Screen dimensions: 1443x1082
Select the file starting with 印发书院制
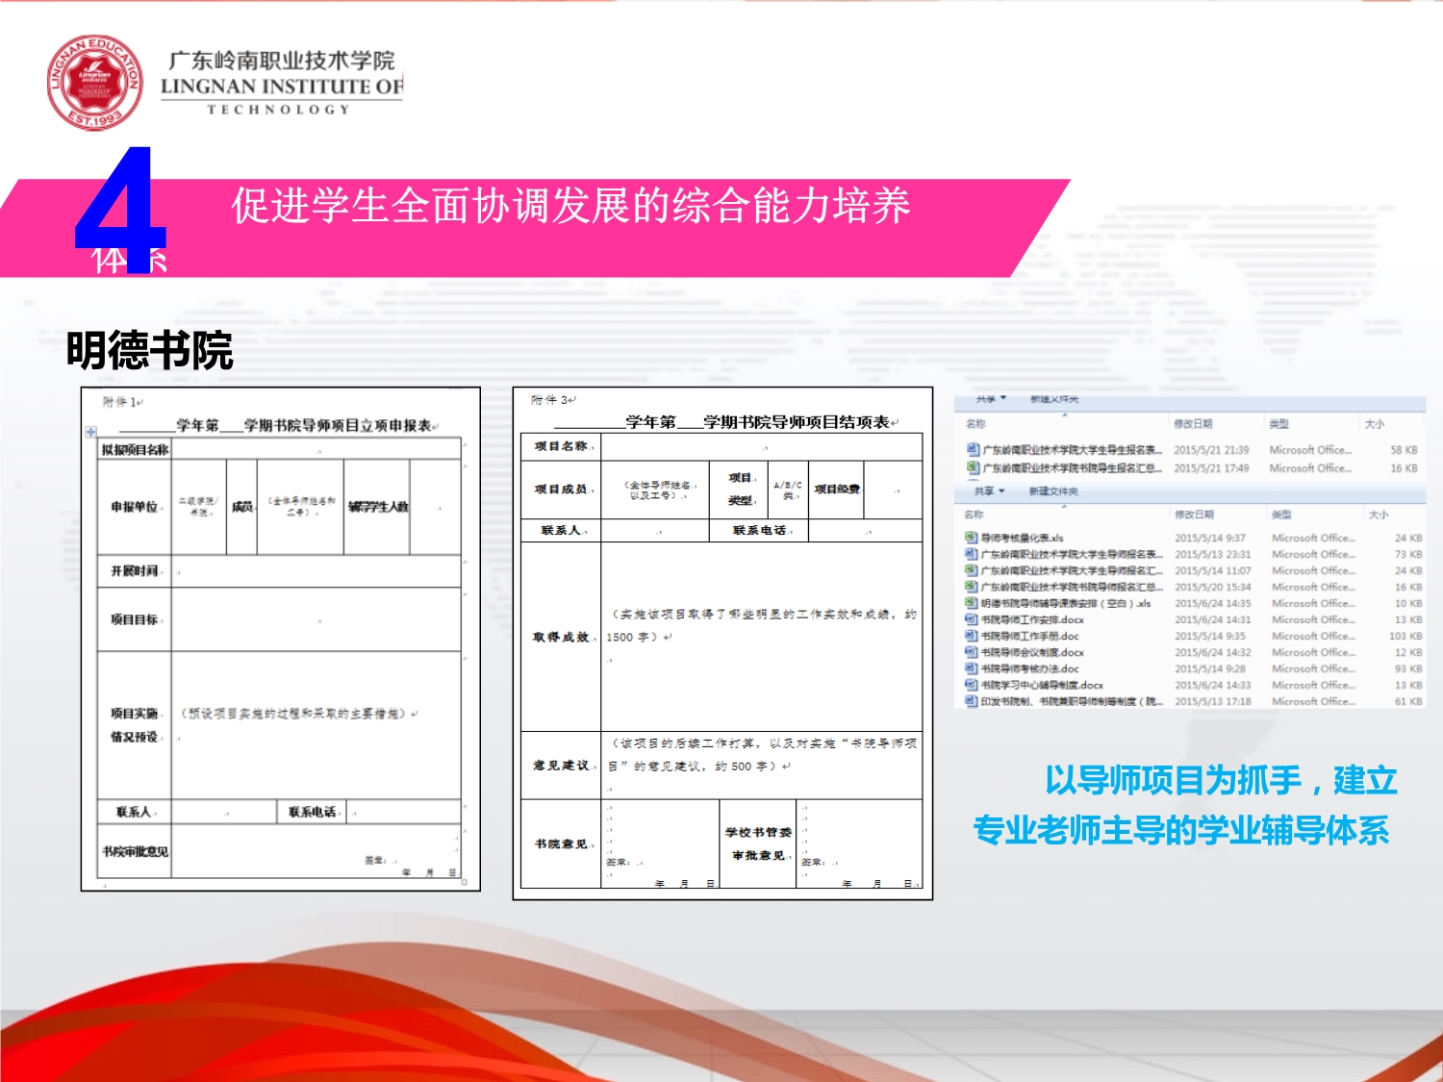tap(1072, 702)
